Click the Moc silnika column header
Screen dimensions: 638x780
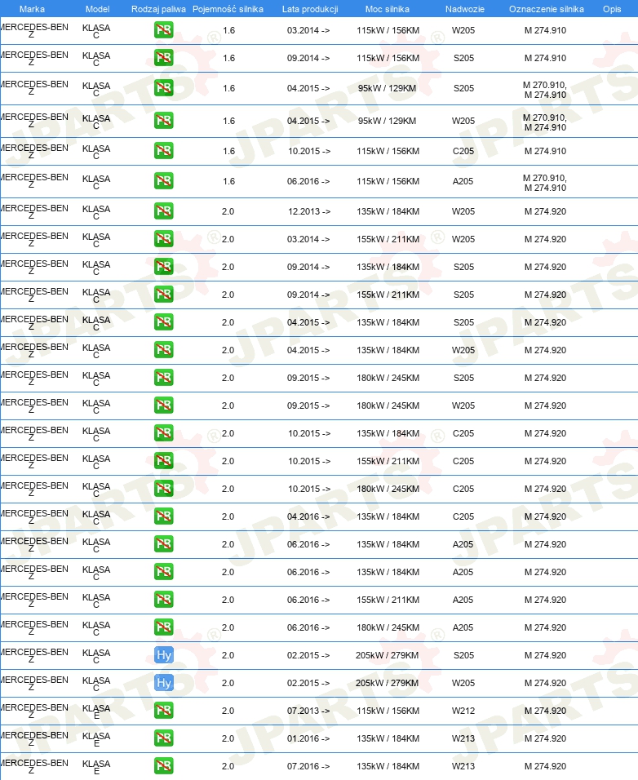(388, 9)
